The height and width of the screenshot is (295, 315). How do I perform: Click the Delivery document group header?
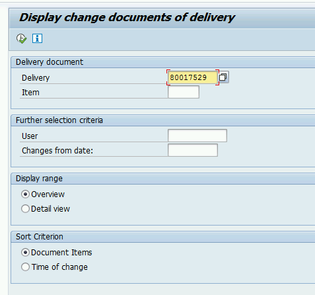[50, 62]
